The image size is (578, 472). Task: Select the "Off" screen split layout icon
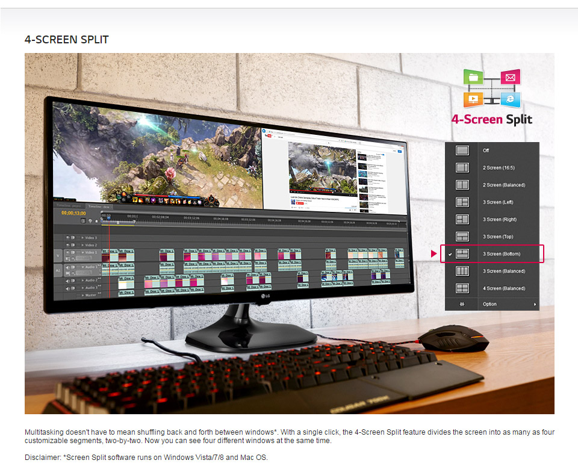[462, 151]
